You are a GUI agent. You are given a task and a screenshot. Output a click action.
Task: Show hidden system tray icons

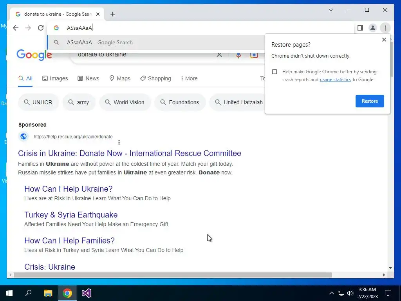click(331, 293)
